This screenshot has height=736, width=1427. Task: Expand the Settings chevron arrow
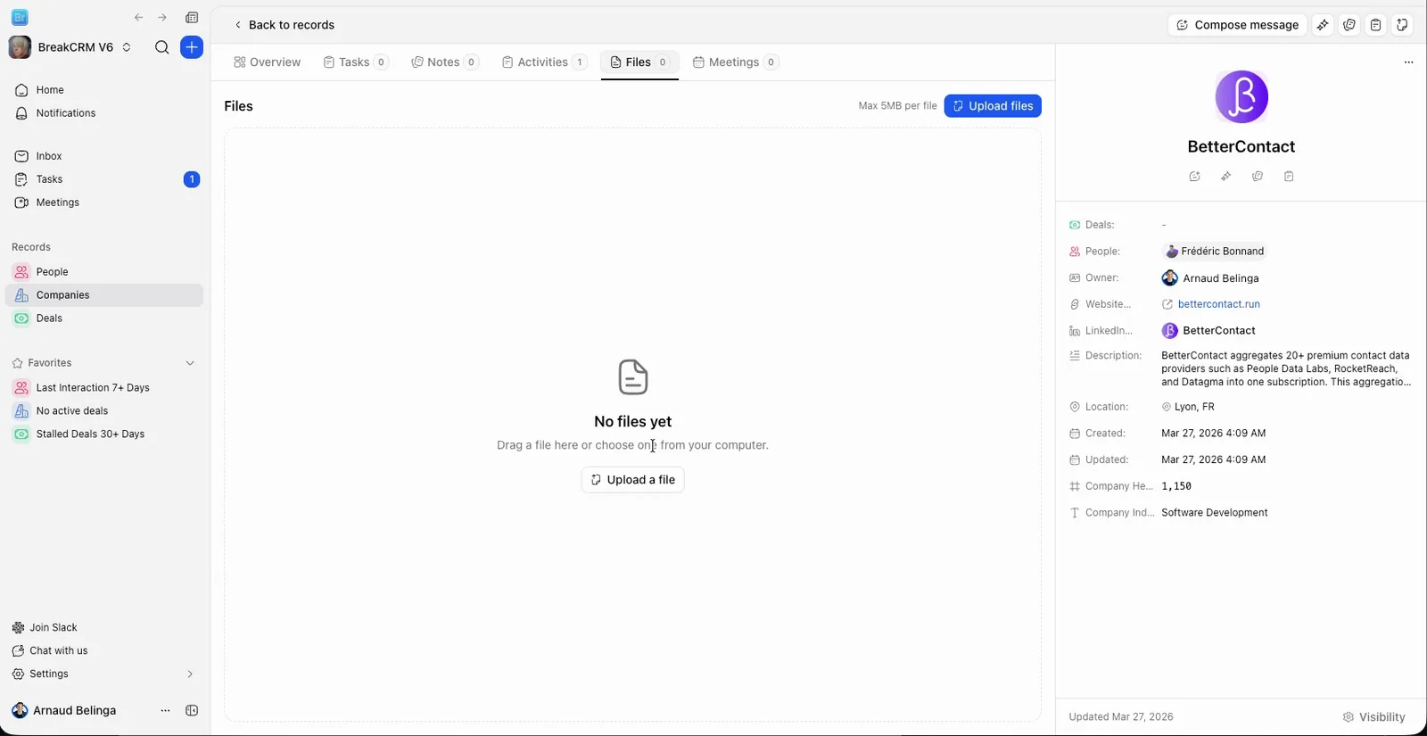tap(190, 674)
